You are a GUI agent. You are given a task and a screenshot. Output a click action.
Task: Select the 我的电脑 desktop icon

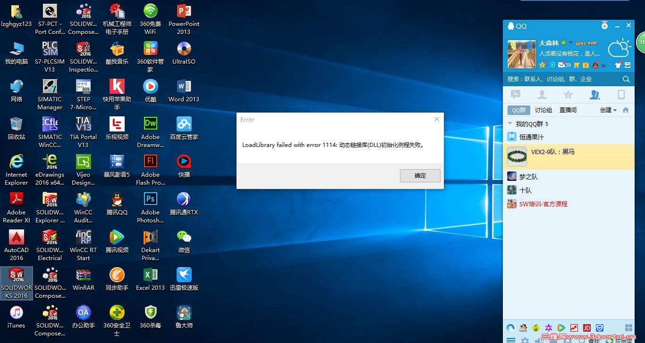(x=17, y=53)
